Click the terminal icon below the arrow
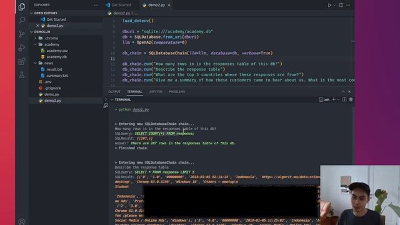 (106, 106)
